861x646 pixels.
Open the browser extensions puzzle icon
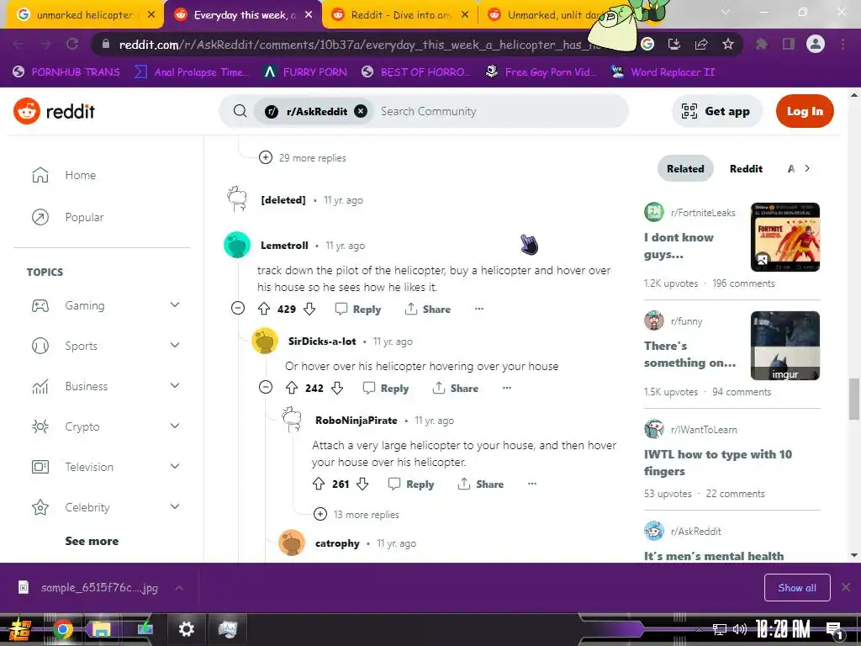pos(762,44)
